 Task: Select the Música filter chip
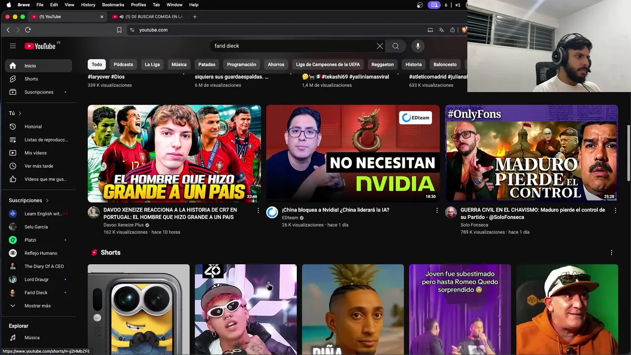(179, 65)
